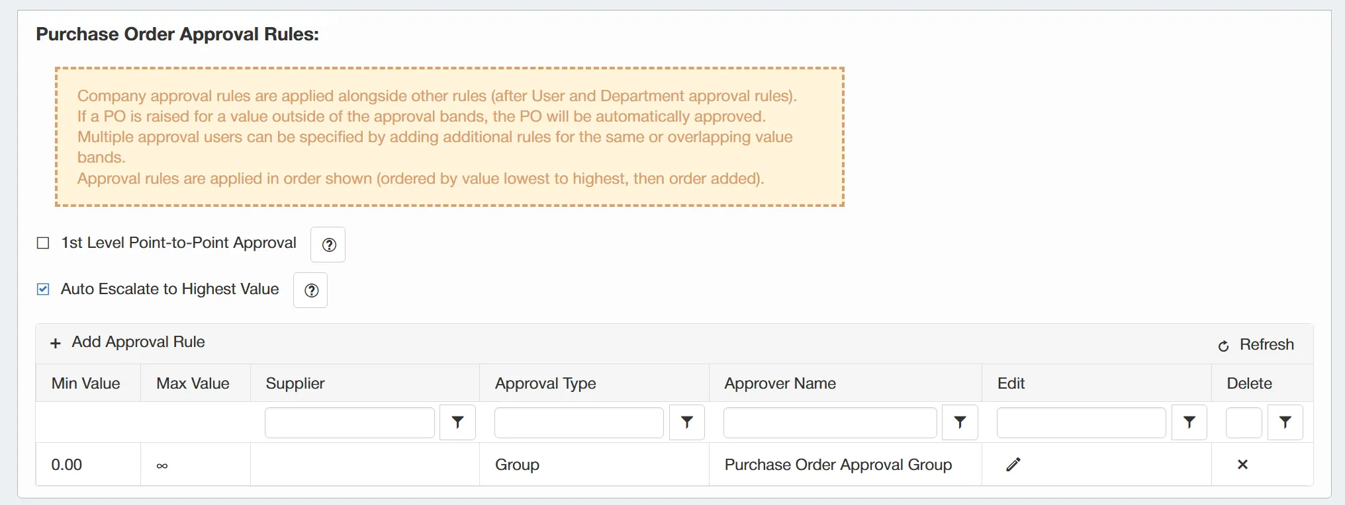Focus the Supplier filter text box
Image resolution: width=1345 pixels, height=505 pixels.
click(x=349, y=422)
